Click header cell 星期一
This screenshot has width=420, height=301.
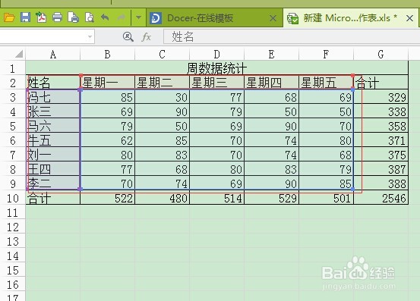[107, 83]
